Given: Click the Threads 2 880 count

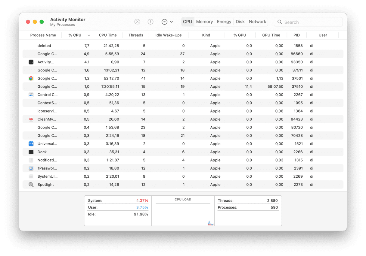Looking at the screenshot, I should (x=272, y=200).
